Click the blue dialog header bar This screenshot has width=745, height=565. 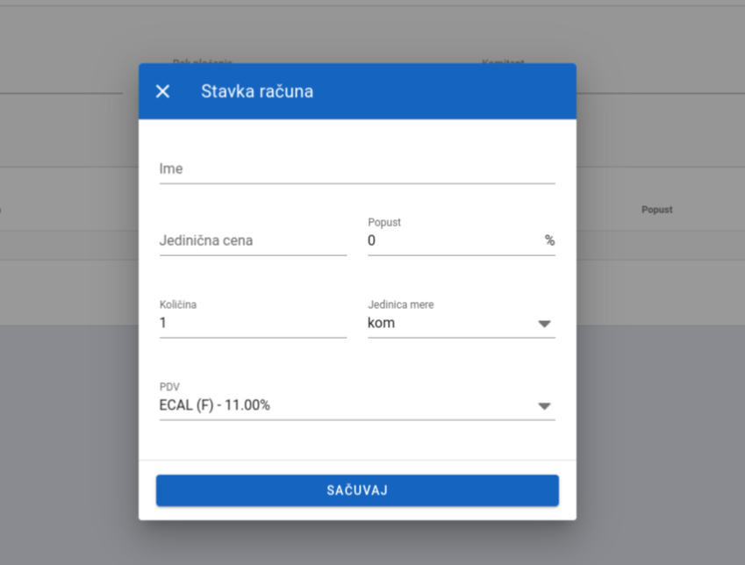coord(439,91)
